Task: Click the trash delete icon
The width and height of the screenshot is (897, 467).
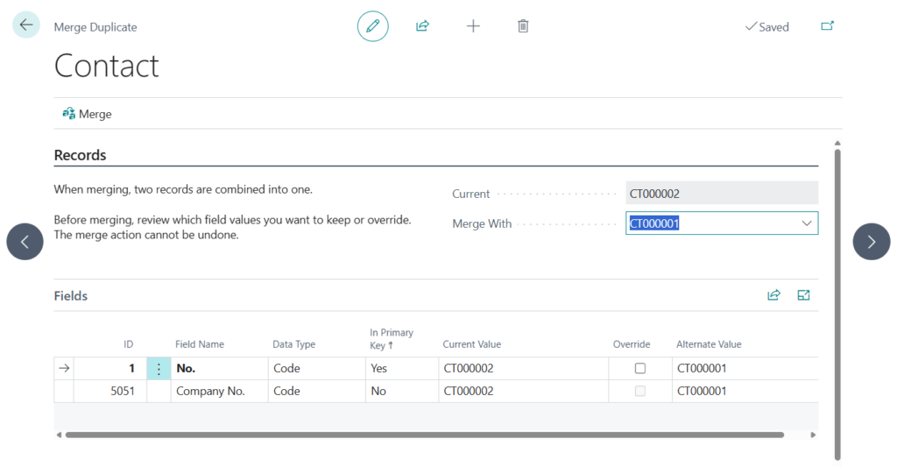Action: click(x=523, y=26)
